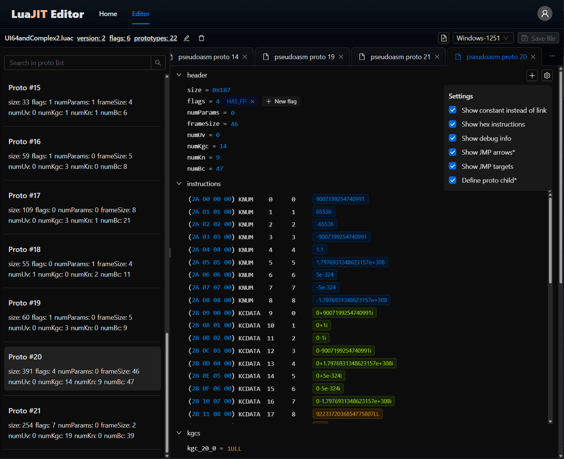Collapse the instructions section
Image resolution: width=564 pixels, height=459 pixels.
pos(179,183)
